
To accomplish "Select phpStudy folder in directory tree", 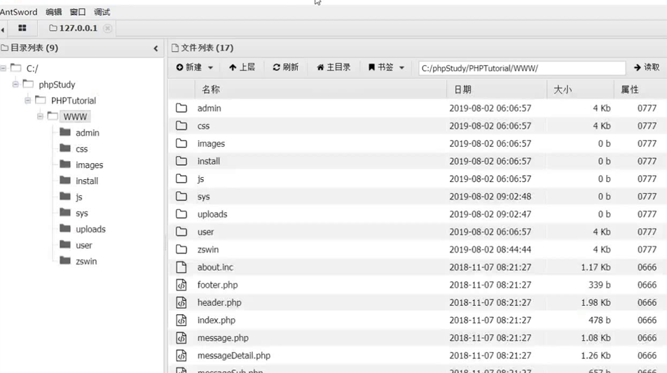I will [x=57, y=85].
